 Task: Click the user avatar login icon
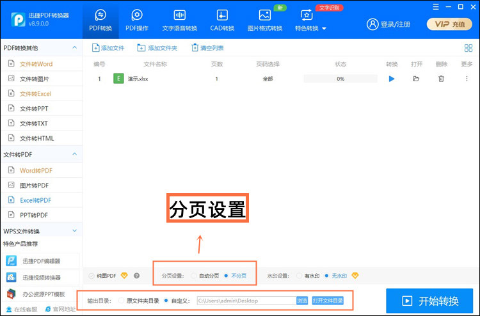pos(372,24)
